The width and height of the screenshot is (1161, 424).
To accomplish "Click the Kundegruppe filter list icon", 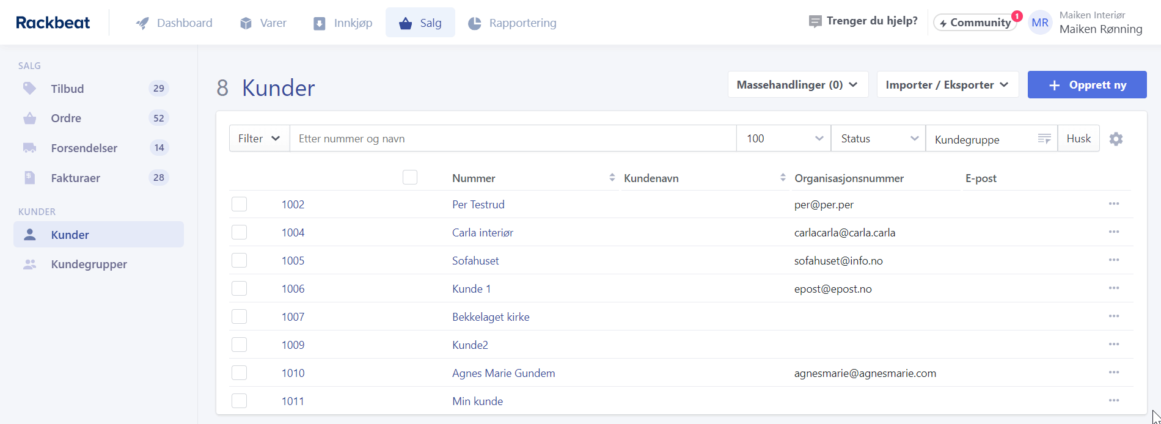I will tap(1044, 139).
